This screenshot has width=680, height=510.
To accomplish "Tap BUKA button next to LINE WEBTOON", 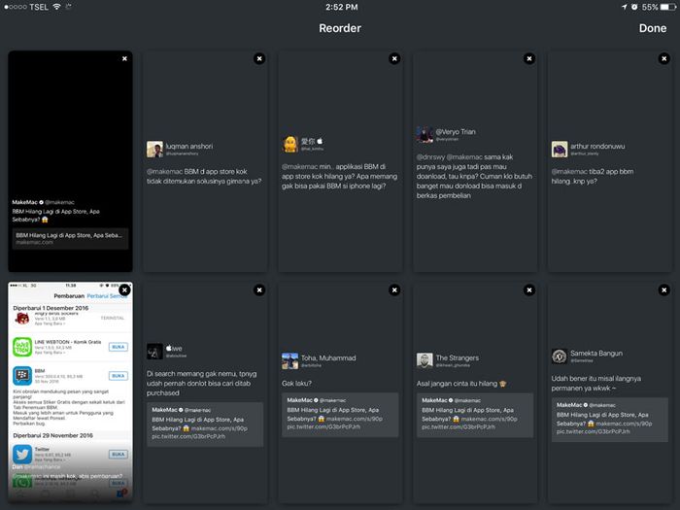I will (x=119, y=347).
